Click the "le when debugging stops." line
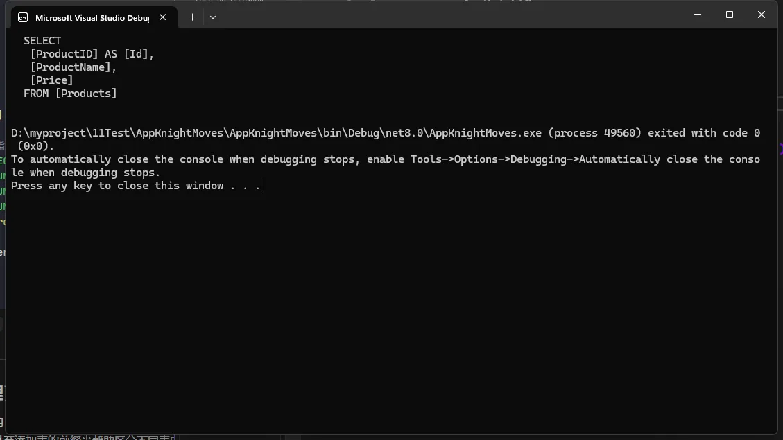783x440 pixels. coord(85,173)
